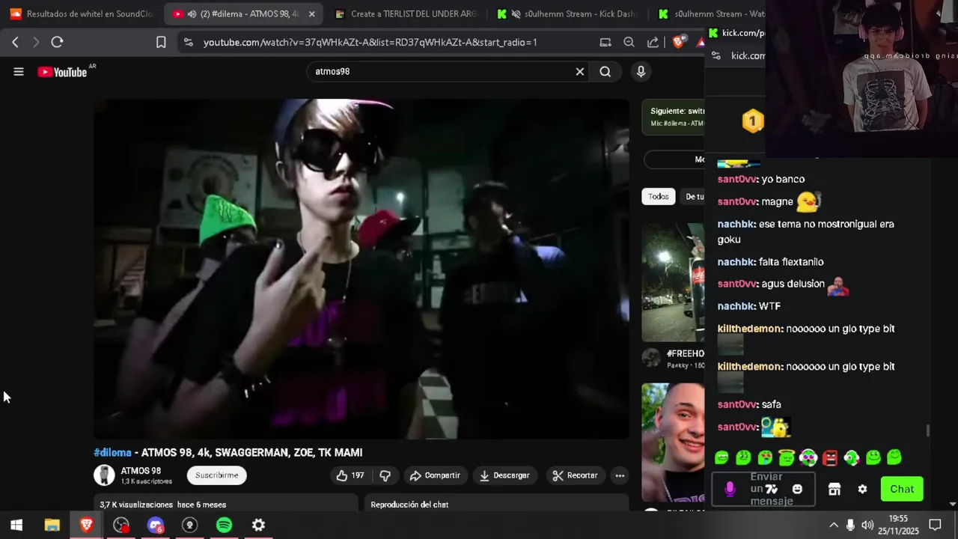
Task: Open Kick chat shop storefront icon
Action: tap(835, 489)
